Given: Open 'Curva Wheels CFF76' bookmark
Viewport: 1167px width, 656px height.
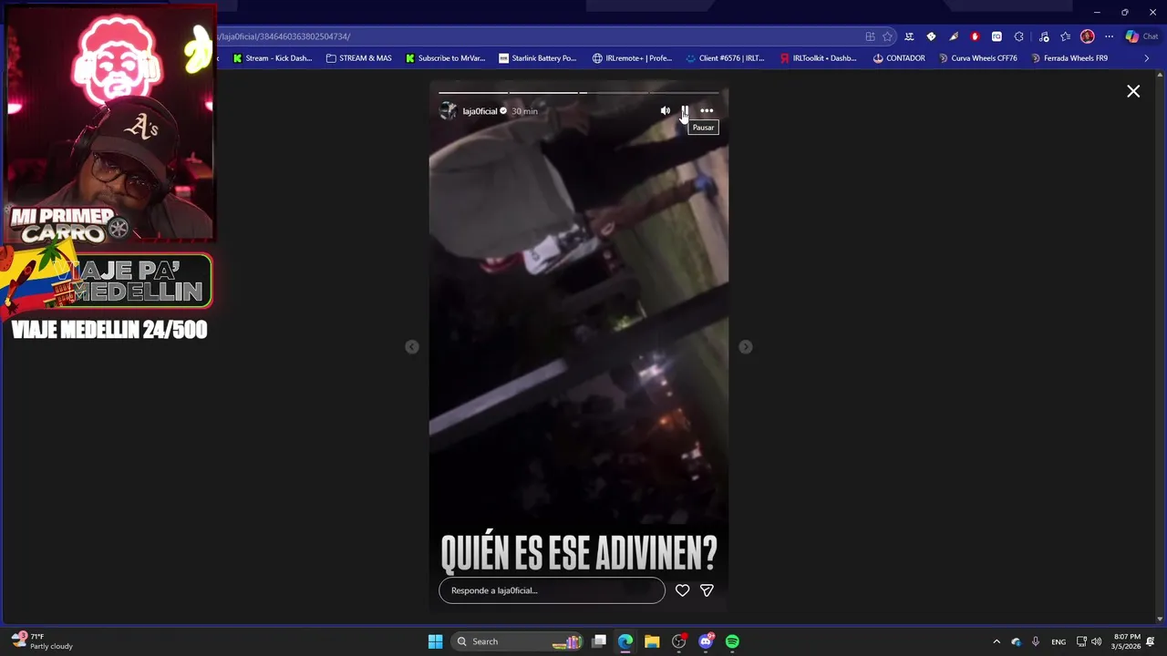Looking at the screenshot, I should click(x=977, y=58).
